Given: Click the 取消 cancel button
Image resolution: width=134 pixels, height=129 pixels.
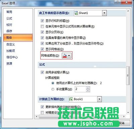Looking at the screenshot, I should (x=122, y=123).
